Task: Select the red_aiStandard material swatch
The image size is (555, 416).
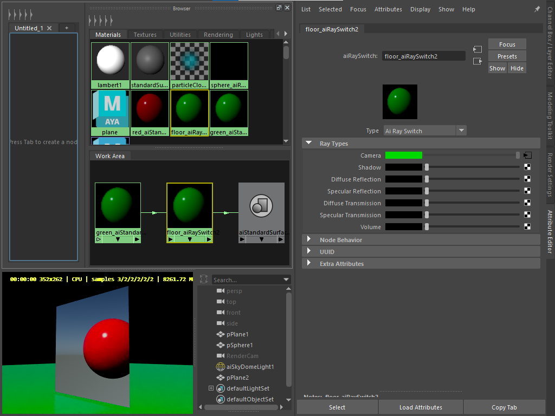Action: [x=150, y=108]
